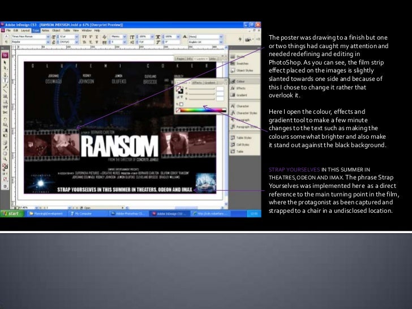Expand the Times New Roman font dropdown
Viewport: 412px width, 309px height.
(48, 37)
